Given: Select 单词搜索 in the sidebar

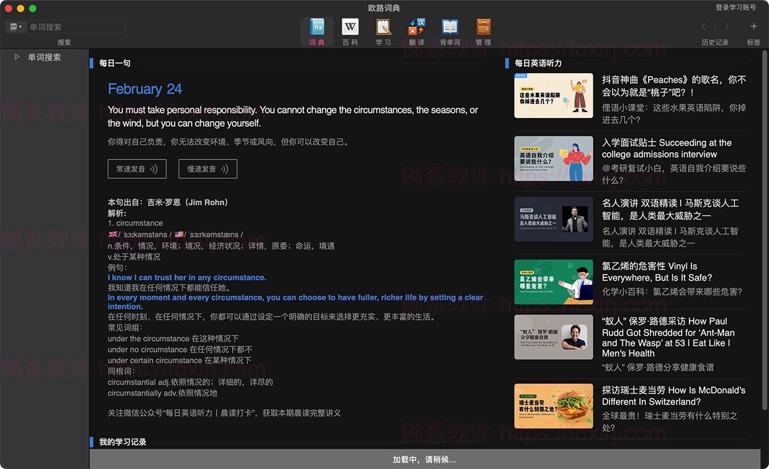Looking at the screenshot, I should (x=44, y=57).
